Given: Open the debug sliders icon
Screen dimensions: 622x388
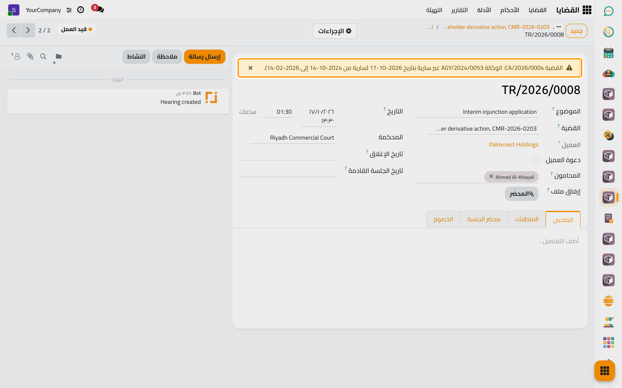Looking at the screenshot, I should coord(69,10).
